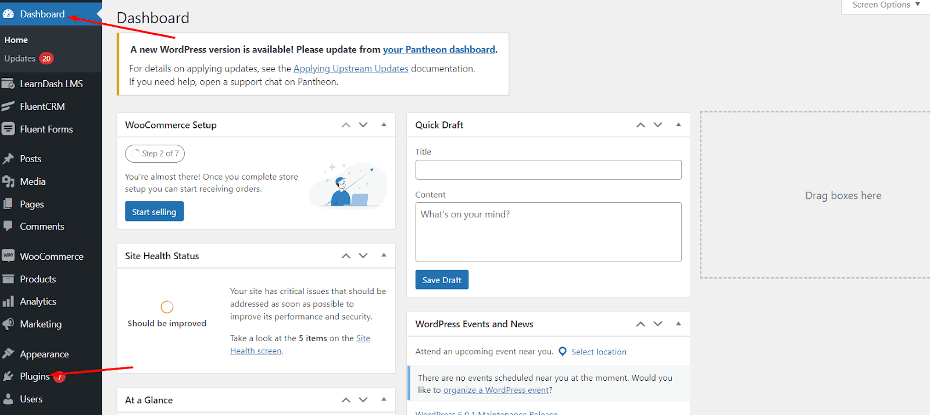Move WooCommerce Setup box down
930x415 pixels.
363,125
